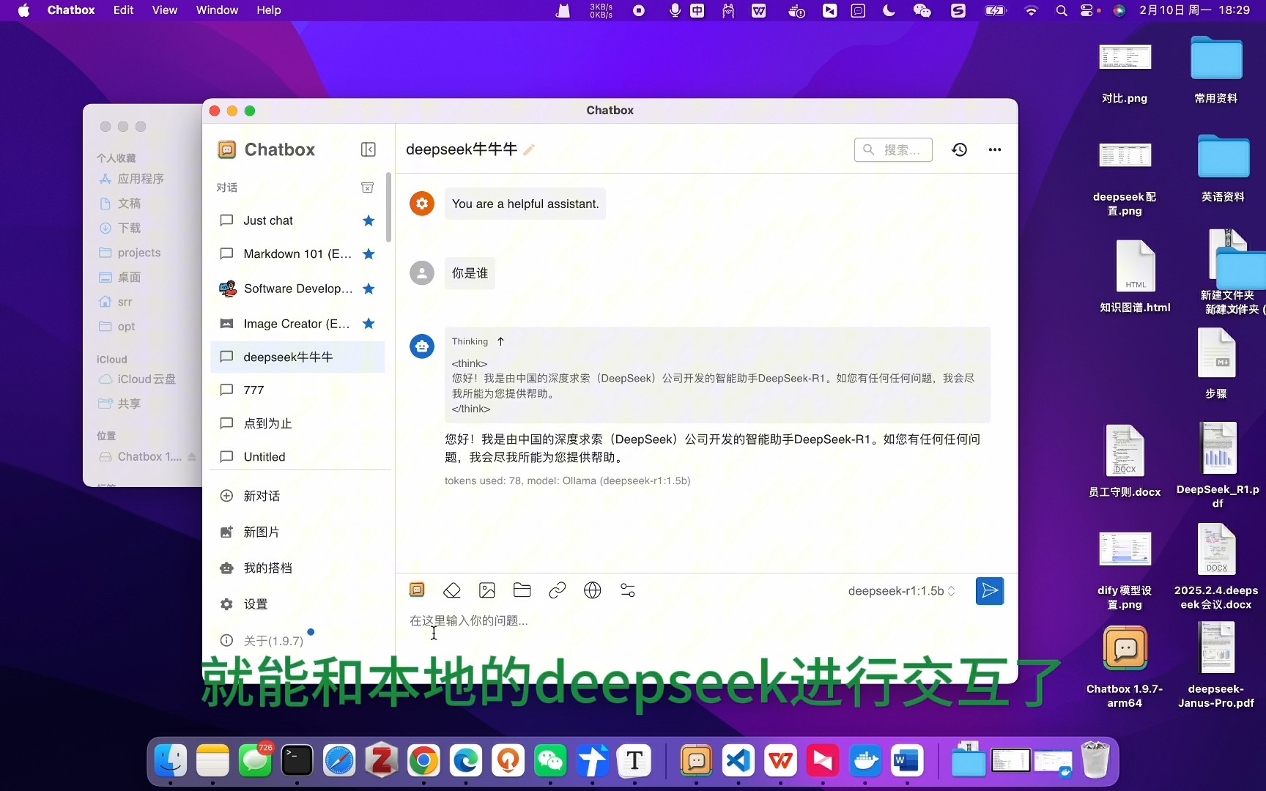Click the eraser clear-context icon
The image size is (1266, 791).
point(452,590)
